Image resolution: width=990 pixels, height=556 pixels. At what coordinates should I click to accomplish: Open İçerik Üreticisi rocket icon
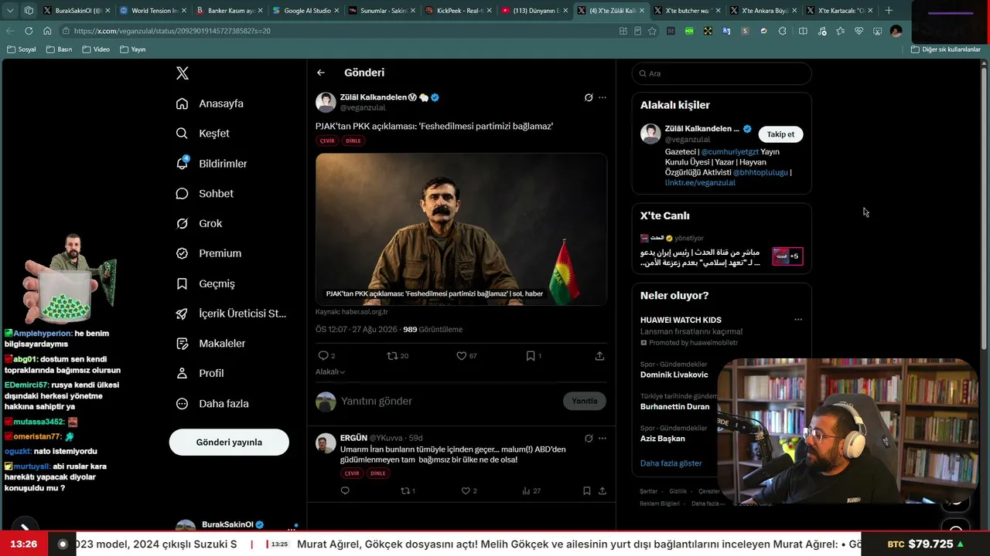tap(182, 314)
